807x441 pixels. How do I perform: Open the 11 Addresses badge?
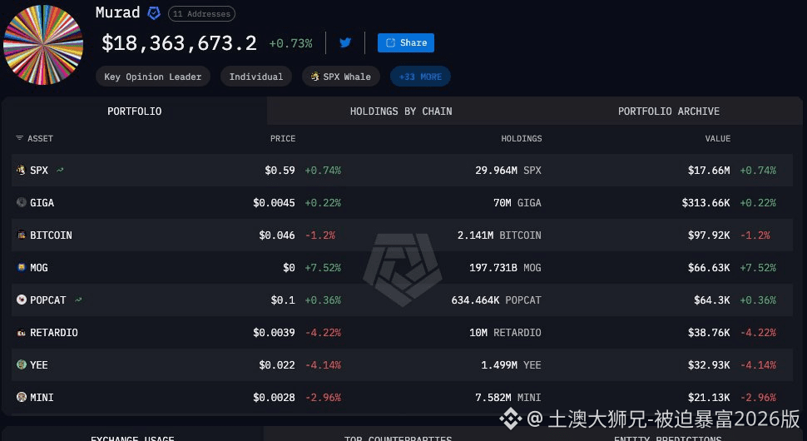pyautogui.click(x=201, y=14)
